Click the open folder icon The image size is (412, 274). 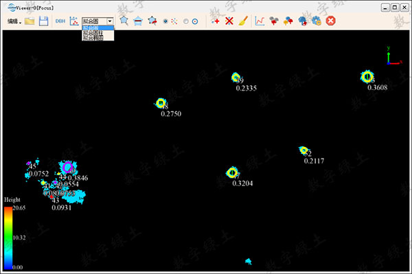30,21
